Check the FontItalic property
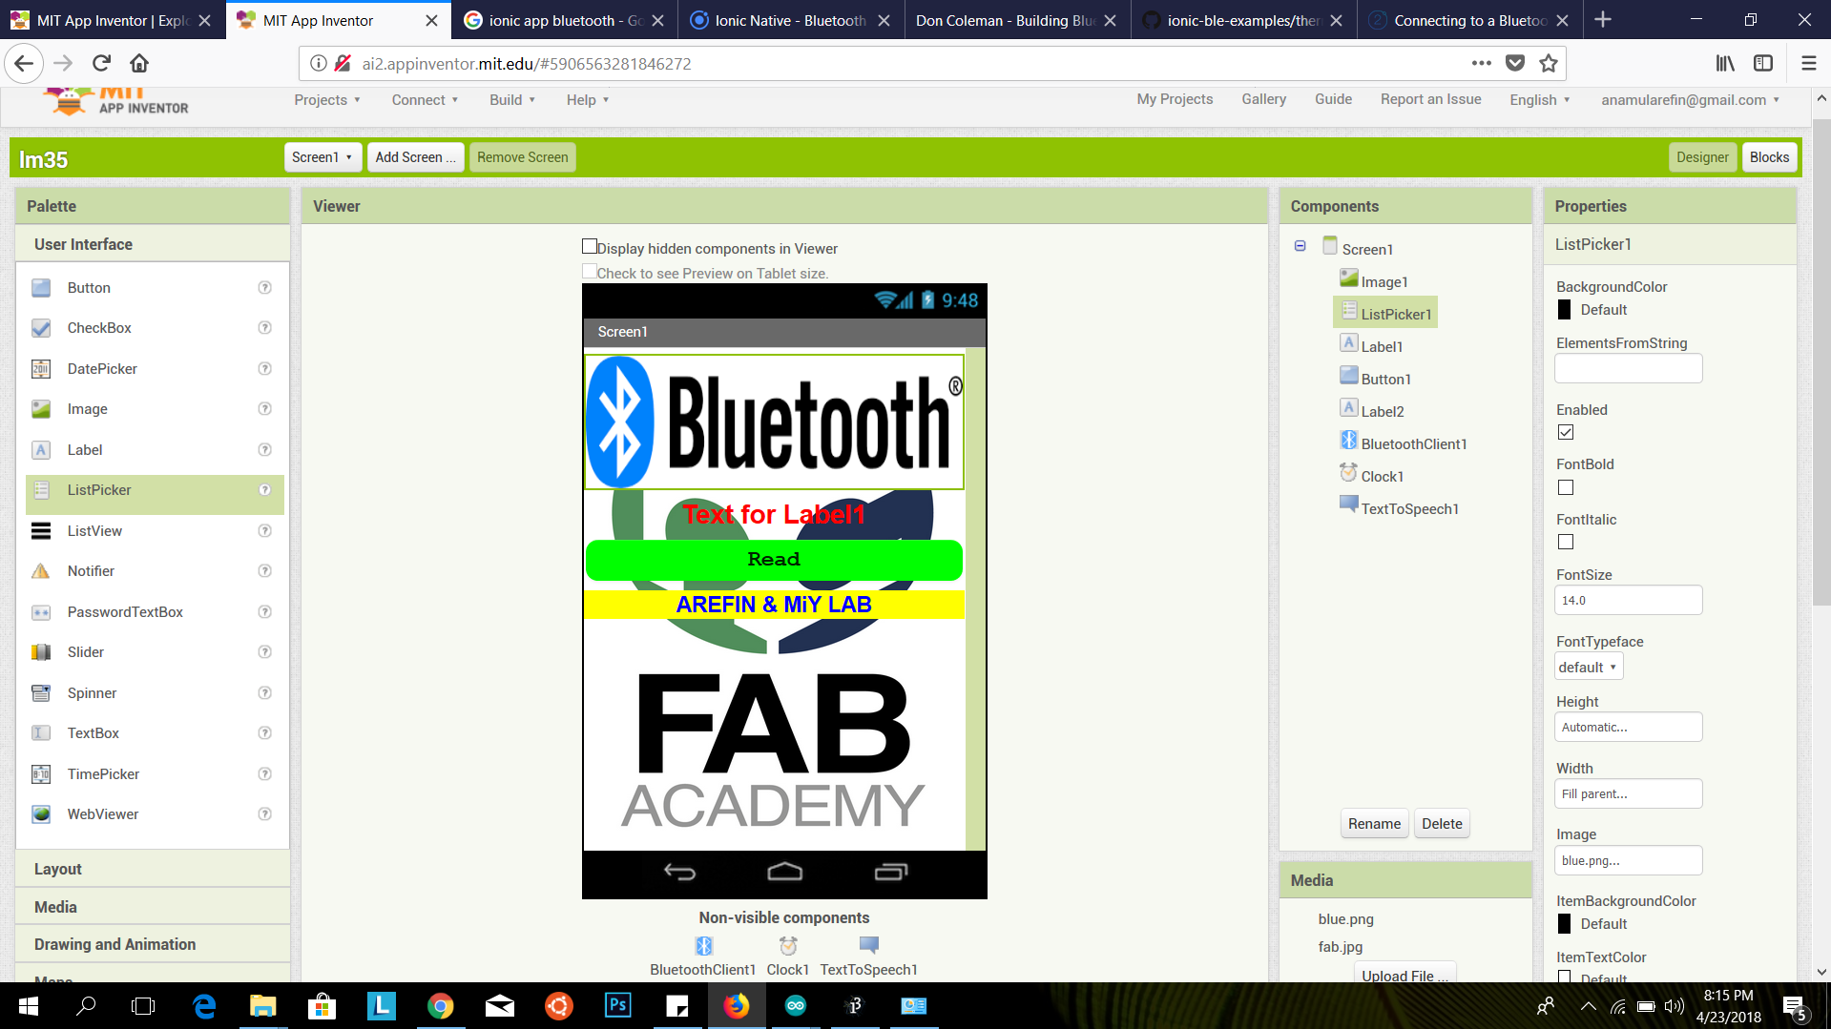 tap(1566, 542)
